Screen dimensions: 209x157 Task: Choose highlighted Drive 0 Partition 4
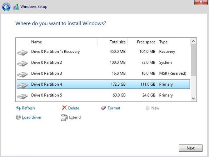103,84
